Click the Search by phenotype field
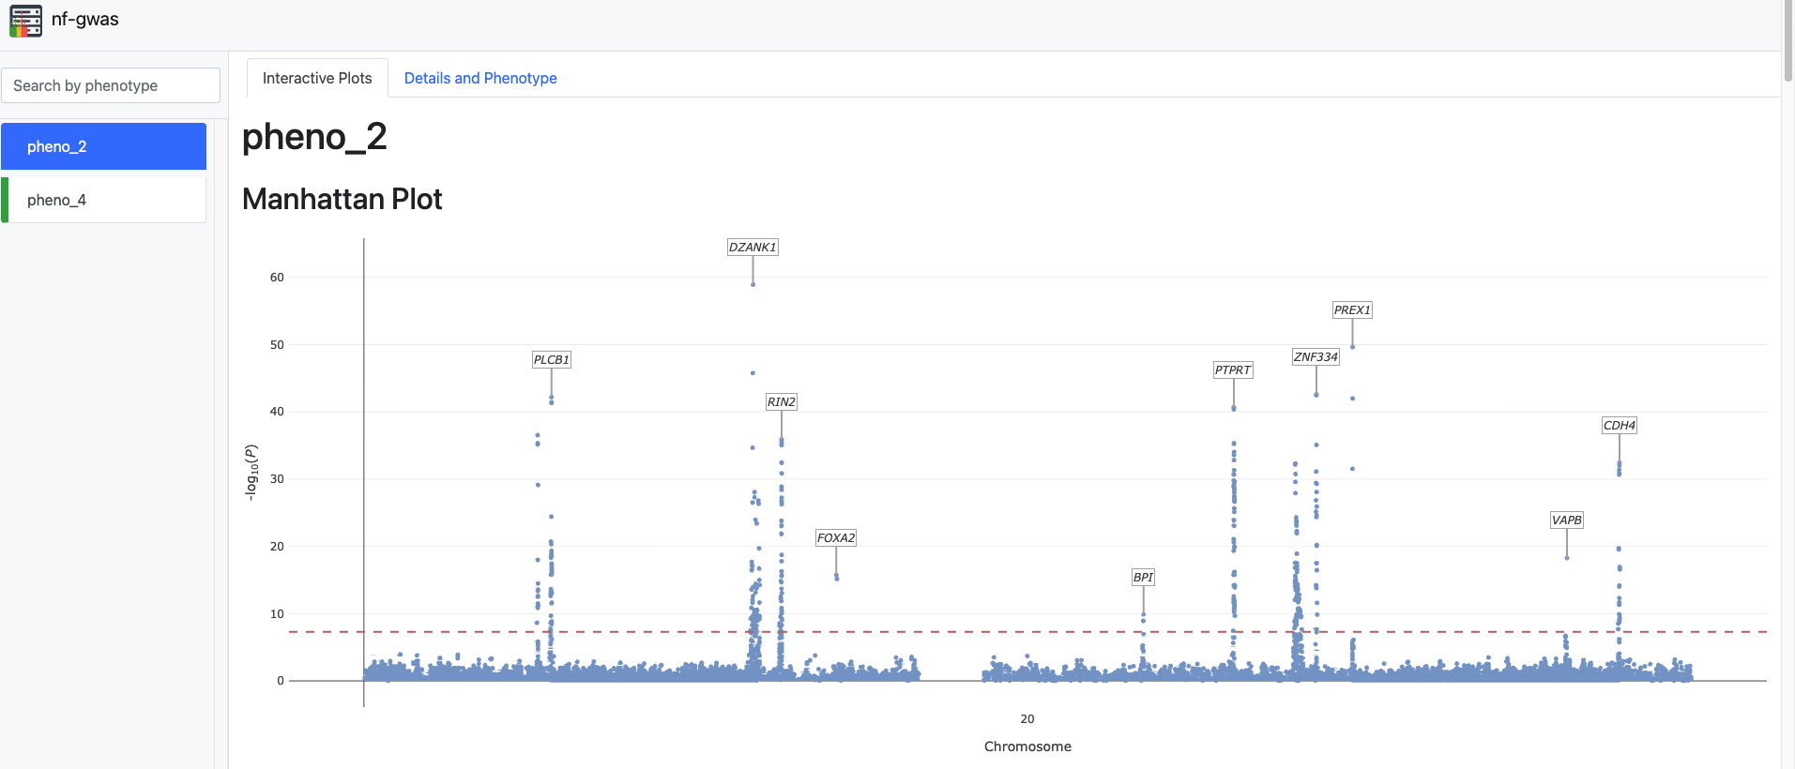The width and height of the screenshot is (1795, 769). click(111, 85)
